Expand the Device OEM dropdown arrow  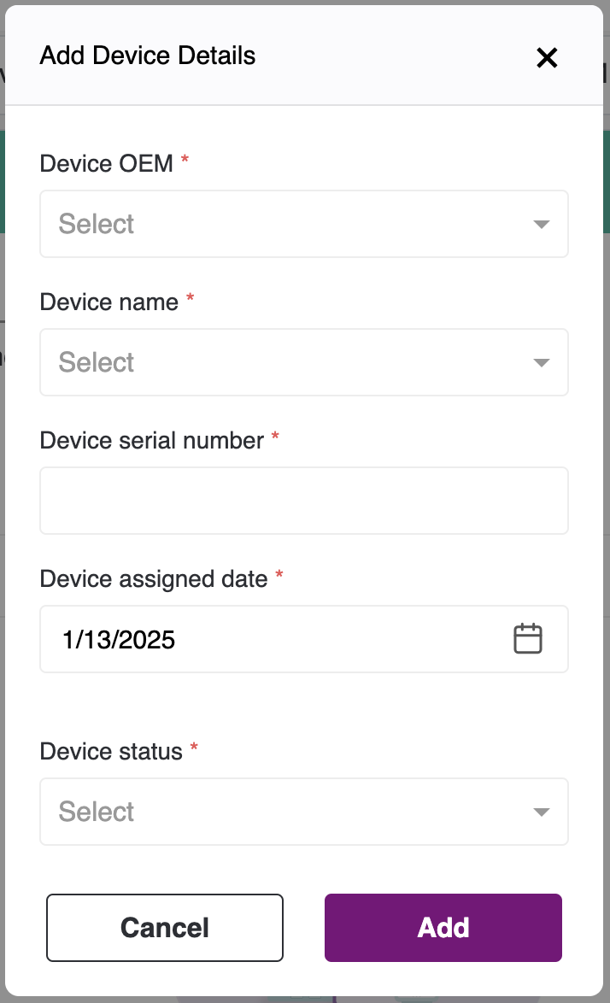(x=541, y=224)
